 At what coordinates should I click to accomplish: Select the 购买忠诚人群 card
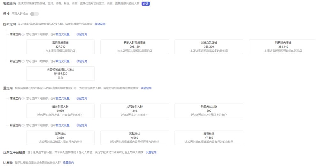[x=209, y=111]
